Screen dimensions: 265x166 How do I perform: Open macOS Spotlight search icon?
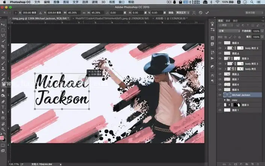click(252, 2)
